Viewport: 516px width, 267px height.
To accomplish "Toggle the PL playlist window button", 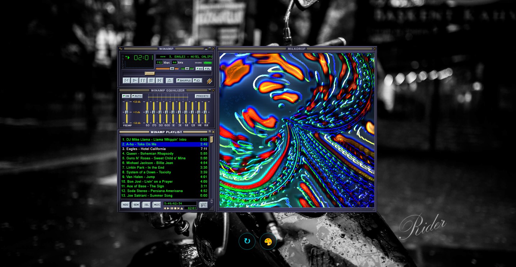I will click(x=208, y=69).
